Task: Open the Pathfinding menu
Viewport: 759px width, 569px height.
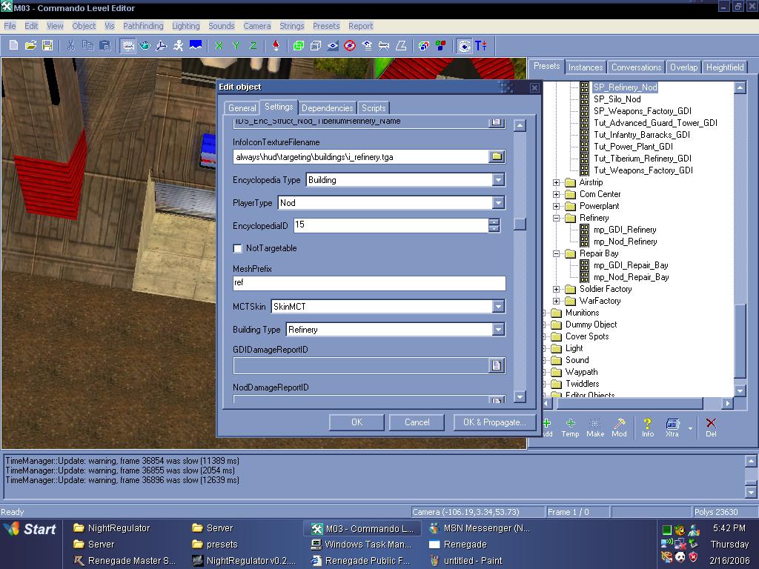Action: pyautogui.click(x=143, y=26)
